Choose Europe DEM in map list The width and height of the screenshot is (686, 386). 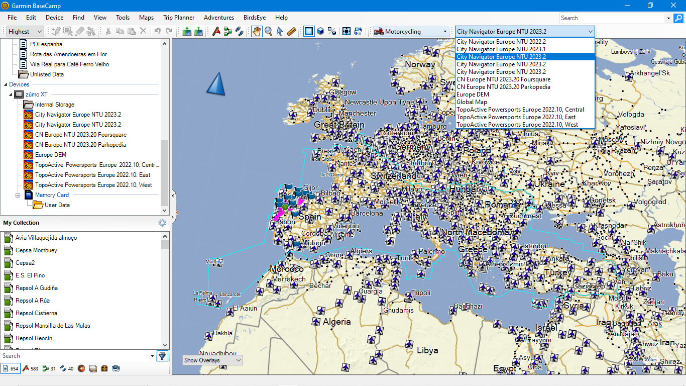point(525,94)
